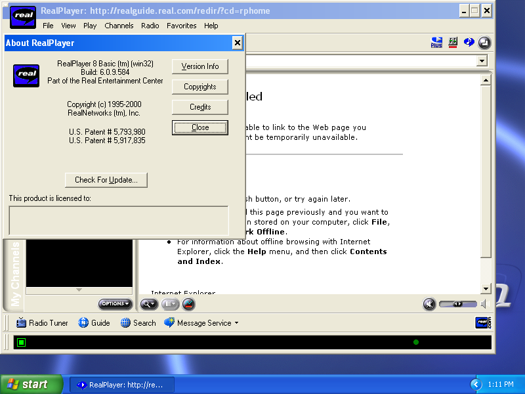Screen dimensions: 525x394
Task: Click the RealPlayer taskbar button
Action: click(122, 385)
